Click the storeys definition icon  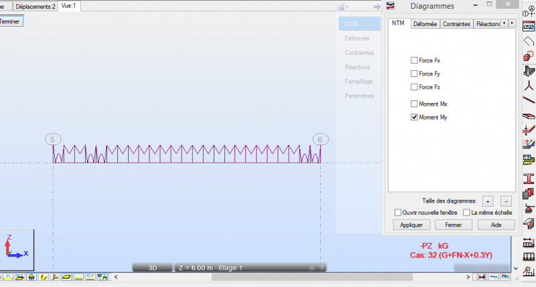529,27
